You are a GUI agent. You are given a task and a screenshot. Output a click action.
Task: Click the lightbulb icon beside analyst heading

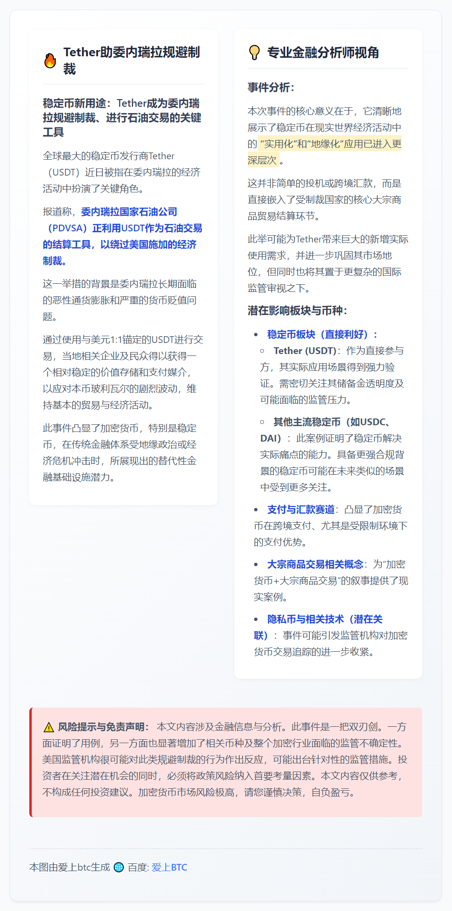point(255,52)
